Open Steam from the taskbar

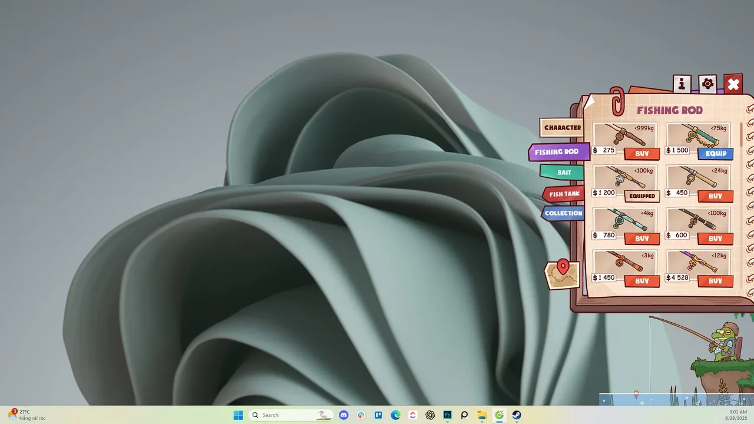(x=517, y=415)
